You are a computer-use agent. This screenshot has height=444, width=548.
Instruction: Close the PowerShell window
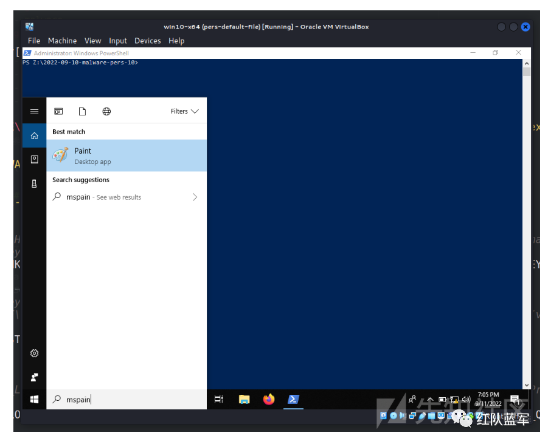click(x=519, y=53)
